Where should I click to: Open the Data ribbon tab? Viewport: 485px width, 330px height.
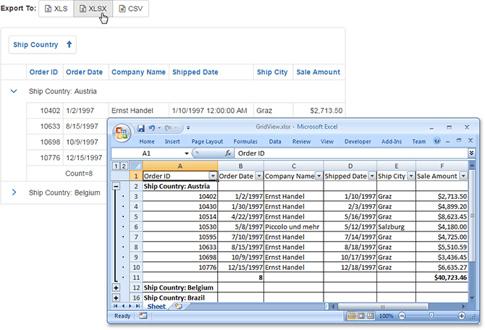click(275, 141)
